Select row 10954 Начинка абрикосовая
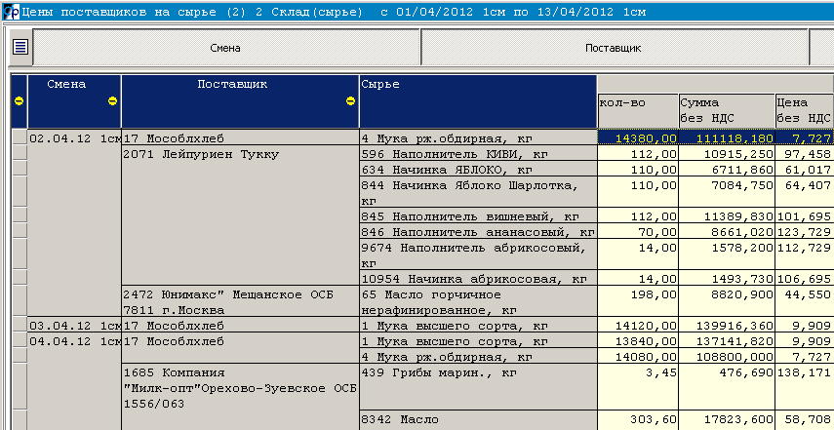Viewport: 834px width, 430px height. (x=478, y=278)
